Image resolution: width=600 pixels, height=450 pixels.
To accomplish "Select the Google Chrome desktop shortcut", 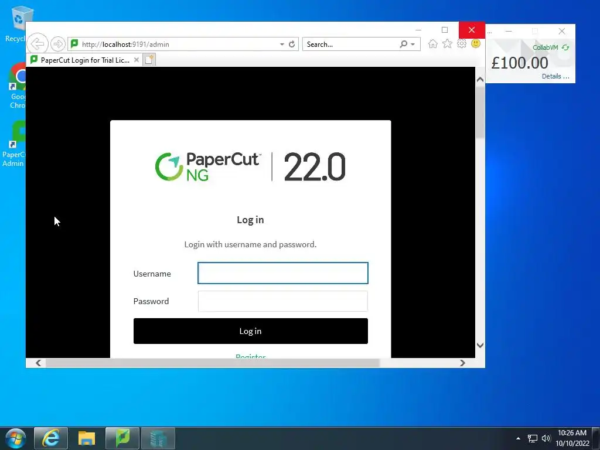I will [17, 86].
